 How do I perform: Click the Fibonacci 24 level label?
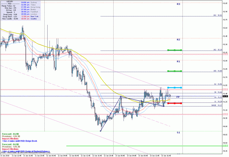click(218, 97)
